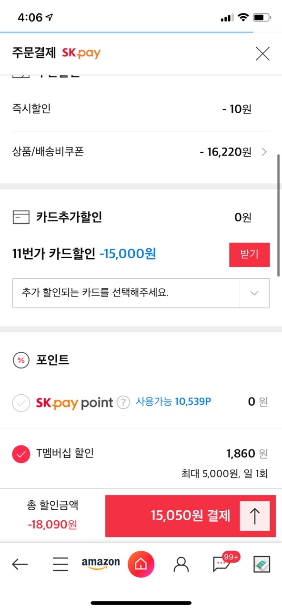
Task: Click the dropdown arrow in card selector
Action: [x=254, y=293]
